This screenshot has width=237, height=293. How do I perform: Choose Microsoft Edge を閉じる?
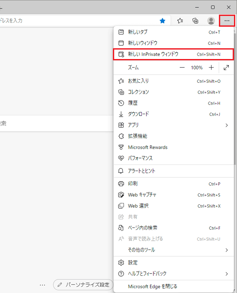174,287
